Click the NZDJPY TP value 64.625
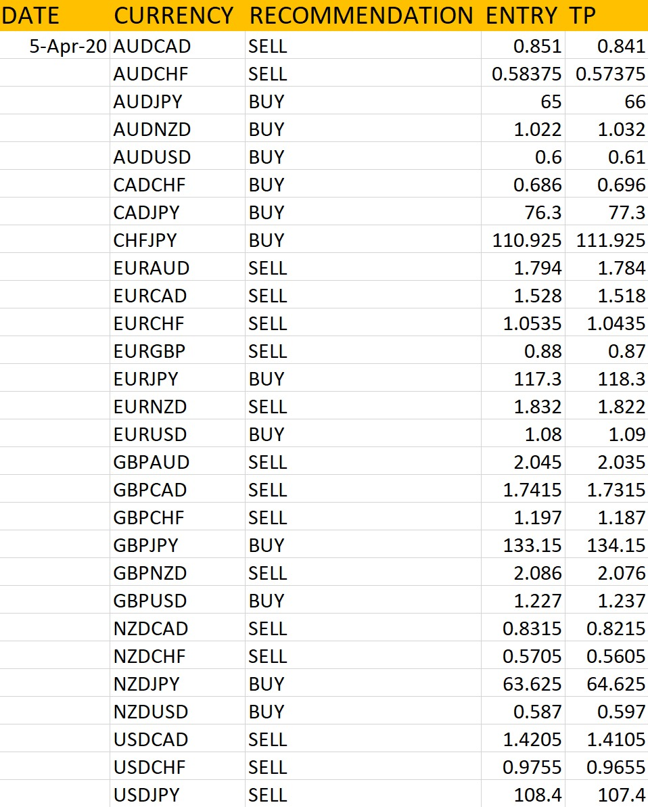 [x=606, y=684]
